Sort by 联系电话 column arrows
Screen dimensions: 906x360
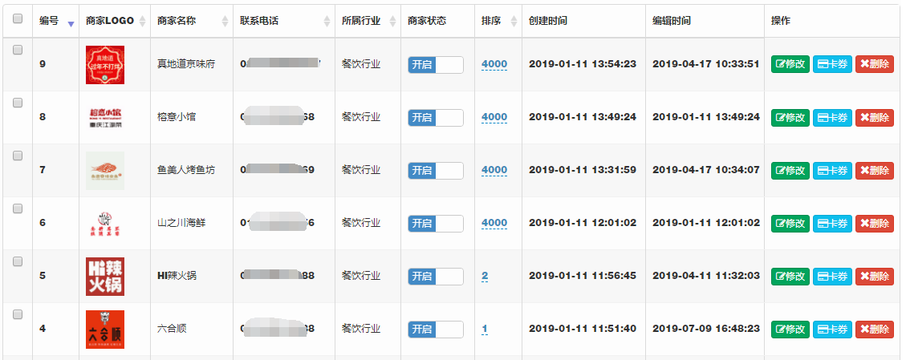coord(327,22)
